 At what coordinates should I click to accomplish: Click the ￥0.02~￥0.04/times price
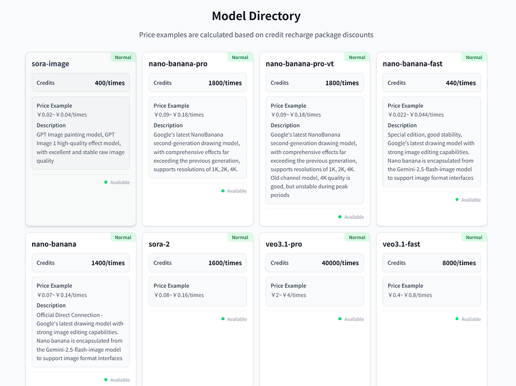(61, 115)
